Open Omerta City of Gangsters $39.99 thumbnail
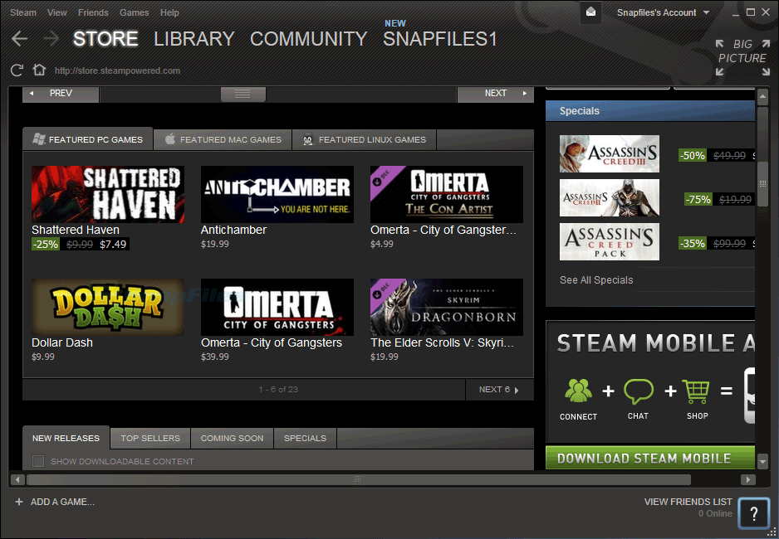 click(277, 307)
